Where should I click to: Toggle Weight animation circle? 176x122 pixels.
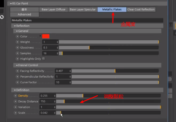pyautogui.click(x=17, y=42)
